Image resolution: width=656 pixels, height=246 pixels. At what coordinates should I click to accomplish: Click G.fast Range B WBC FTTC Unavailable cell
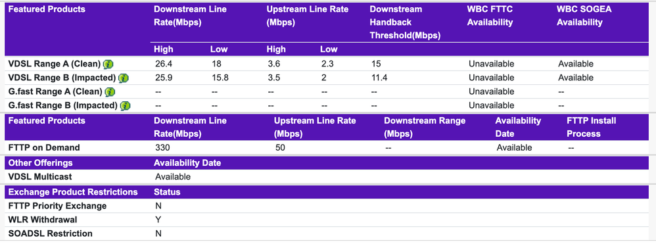tap(491, 105)
